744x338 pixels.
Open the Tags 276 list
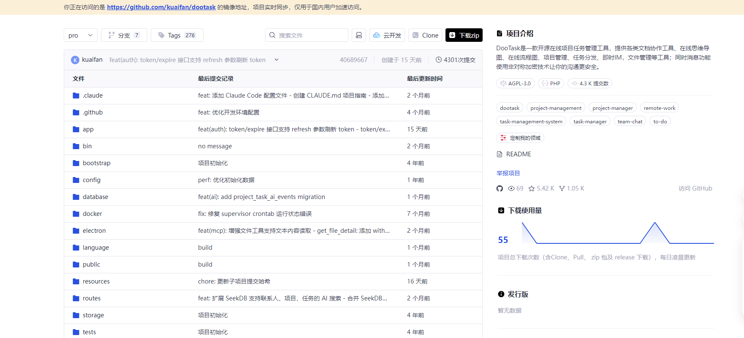coord(177,35)
